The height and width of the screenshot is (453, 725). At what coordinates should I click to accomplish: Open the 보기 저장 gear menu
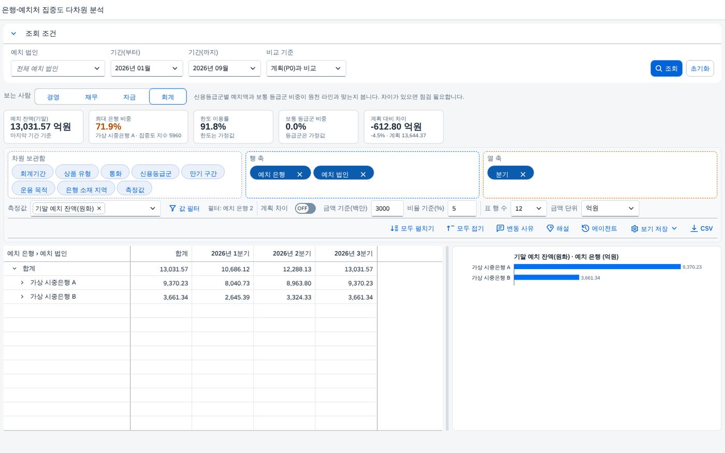[654, 228]
